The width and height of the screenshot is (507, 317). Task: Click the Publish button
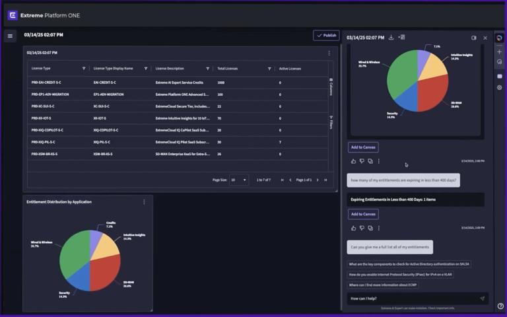(x=326, y=36)
